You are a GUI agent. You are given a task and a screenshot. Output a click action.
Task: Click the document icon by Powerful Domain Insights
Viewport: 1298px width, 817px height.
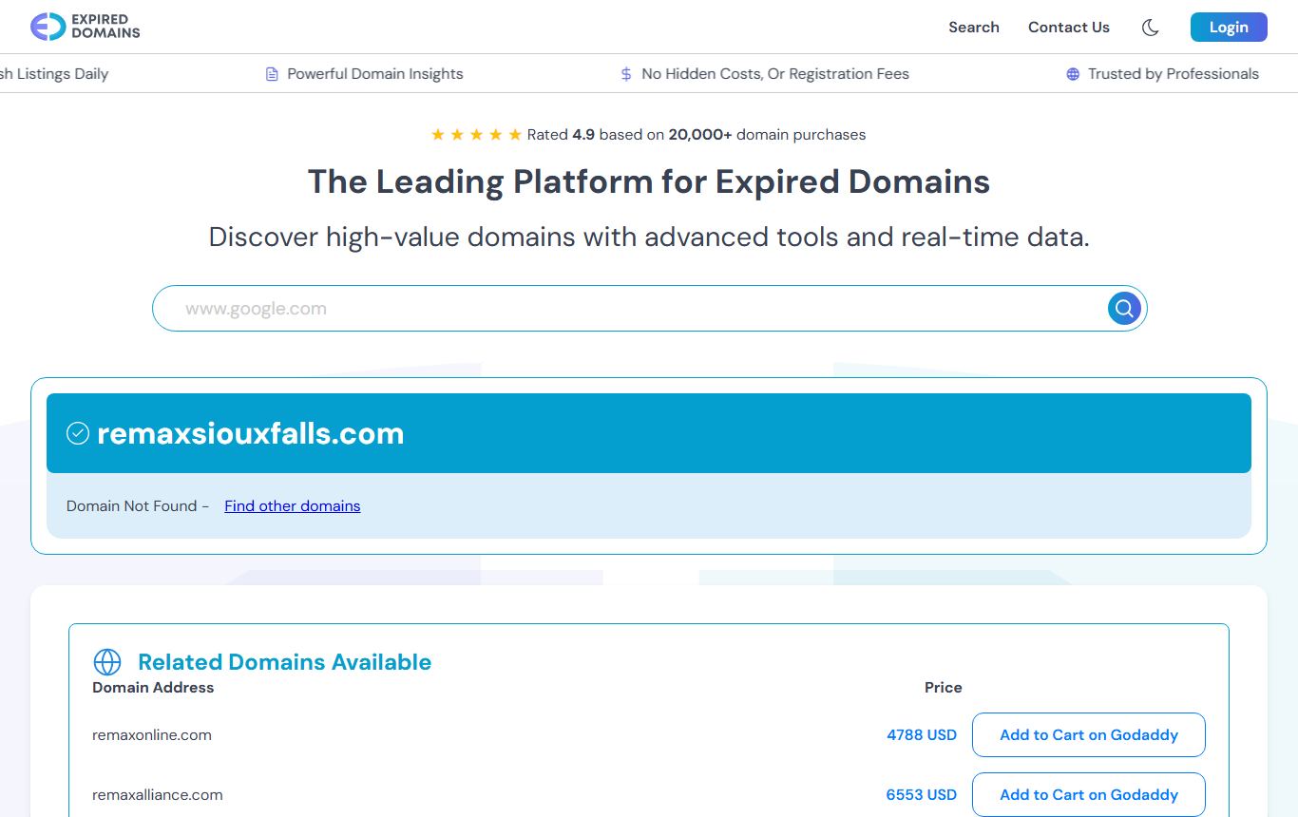click(272, 74)
